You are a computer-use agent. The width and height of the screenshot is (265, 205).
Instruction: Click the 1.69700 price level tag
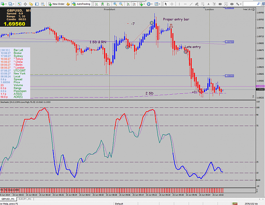click(x=229, y=42)
